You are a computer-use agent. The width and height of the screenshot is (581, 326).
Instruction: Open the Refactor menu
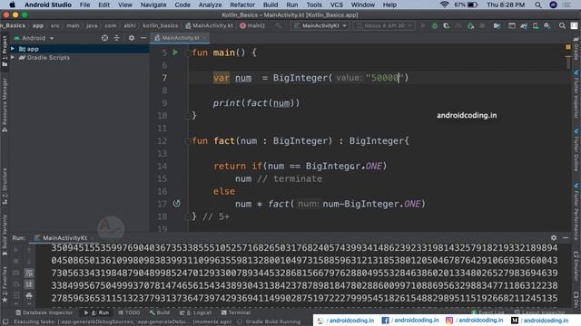click(x=242, y=5)
